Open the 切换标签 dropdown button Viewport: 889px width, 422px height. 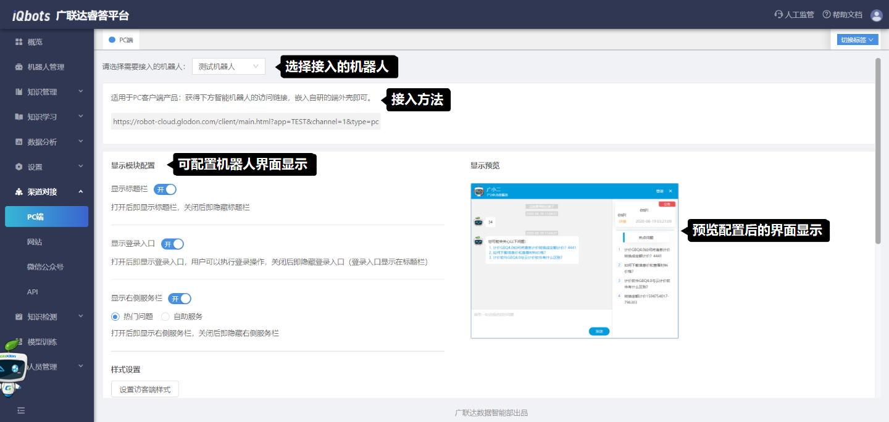coord(858,40)
